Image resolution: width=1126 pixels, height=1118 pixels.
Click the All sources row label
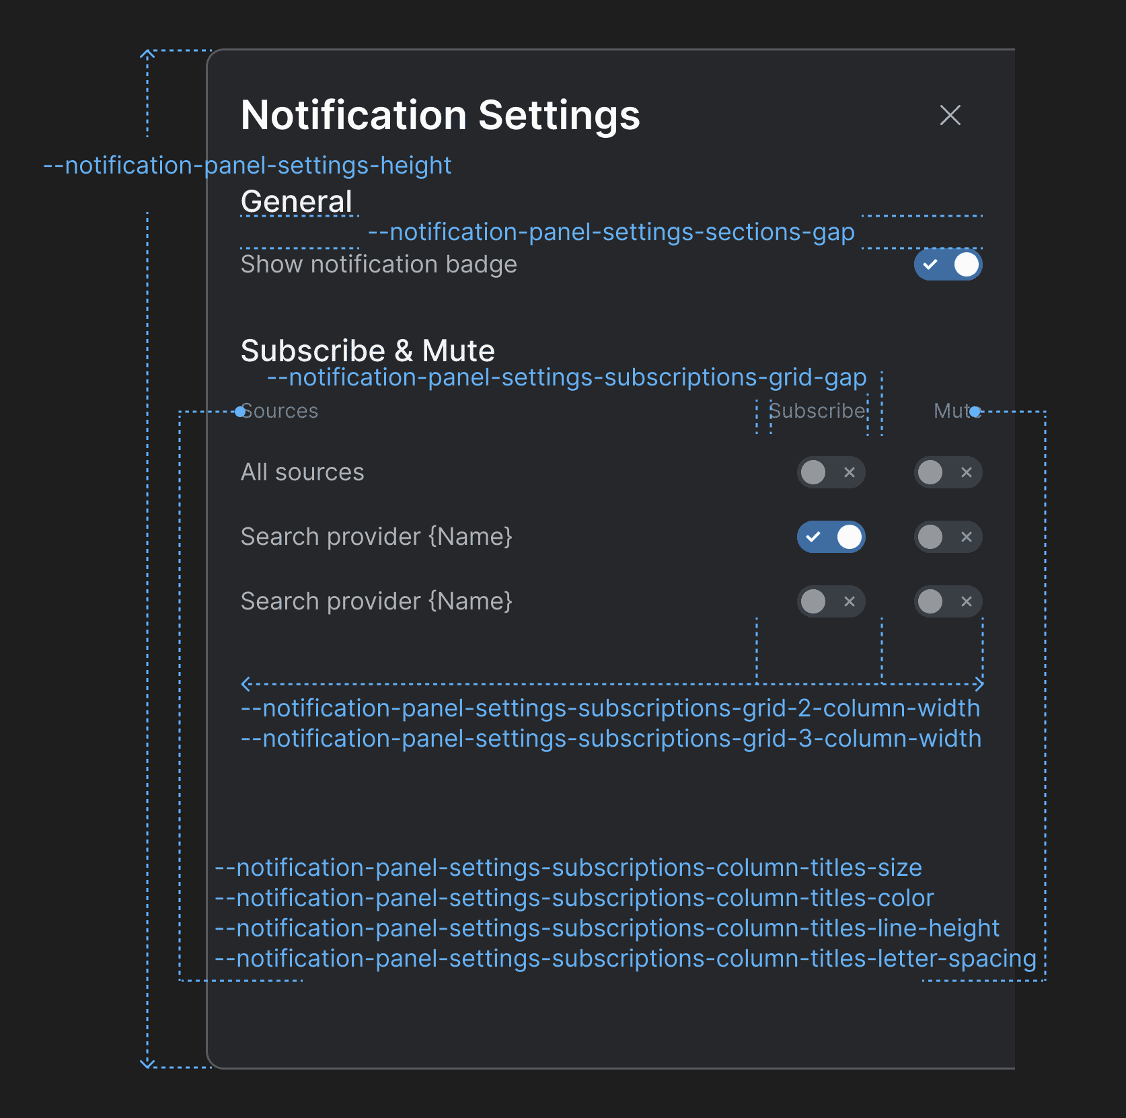[x=302, y=472]
